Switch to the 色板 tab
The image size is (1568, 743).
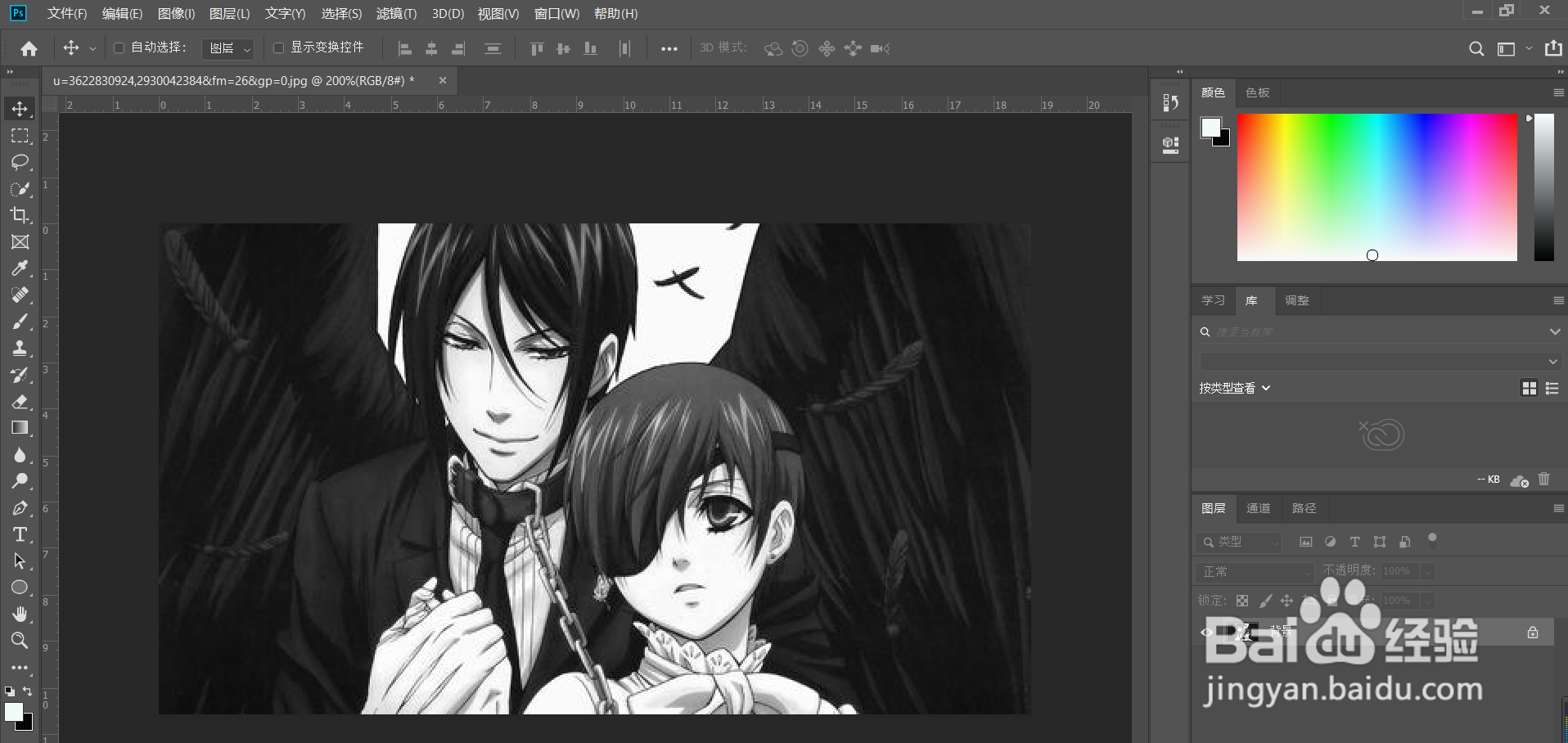pyautogui.click(x=1257, y=92)
